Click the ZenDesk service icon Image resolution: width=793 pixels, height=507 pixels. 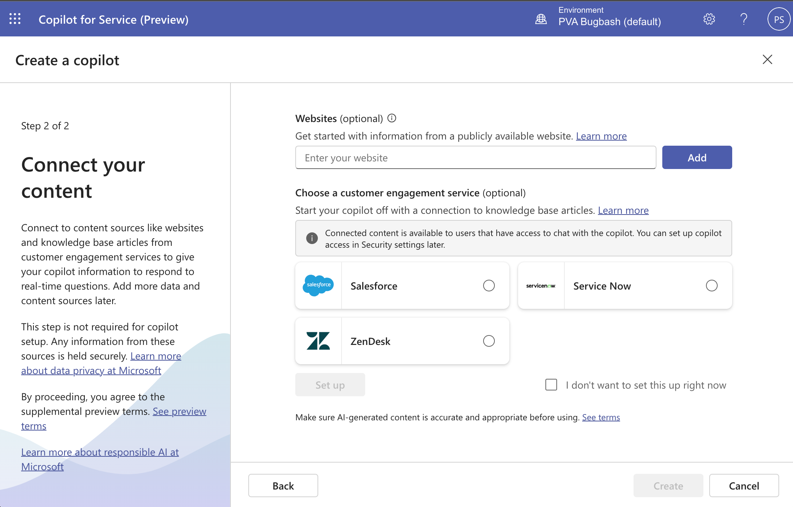tap(319, 341)
